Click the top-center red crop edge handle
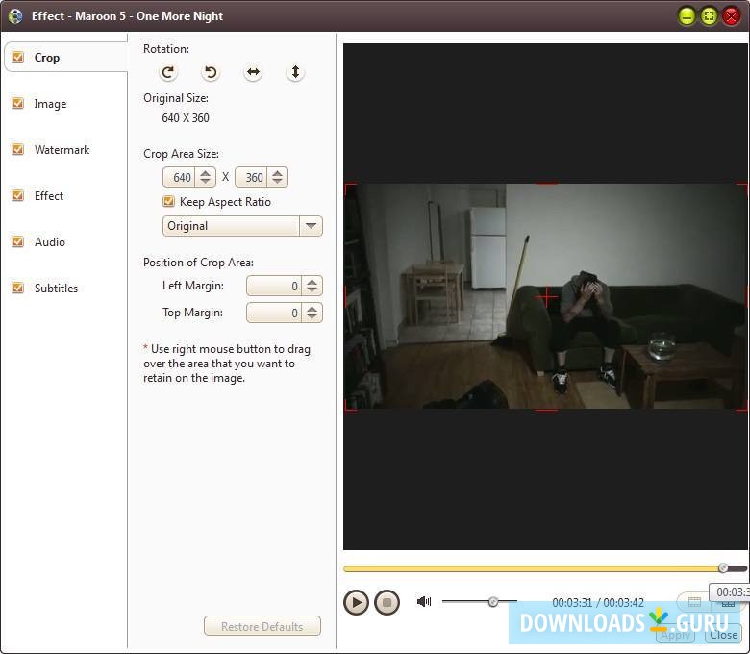The image size is (750, 654). coord(546,184)
